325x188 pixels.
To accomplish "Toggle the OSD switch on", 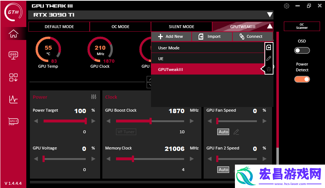I will click(x=302, y=50).
